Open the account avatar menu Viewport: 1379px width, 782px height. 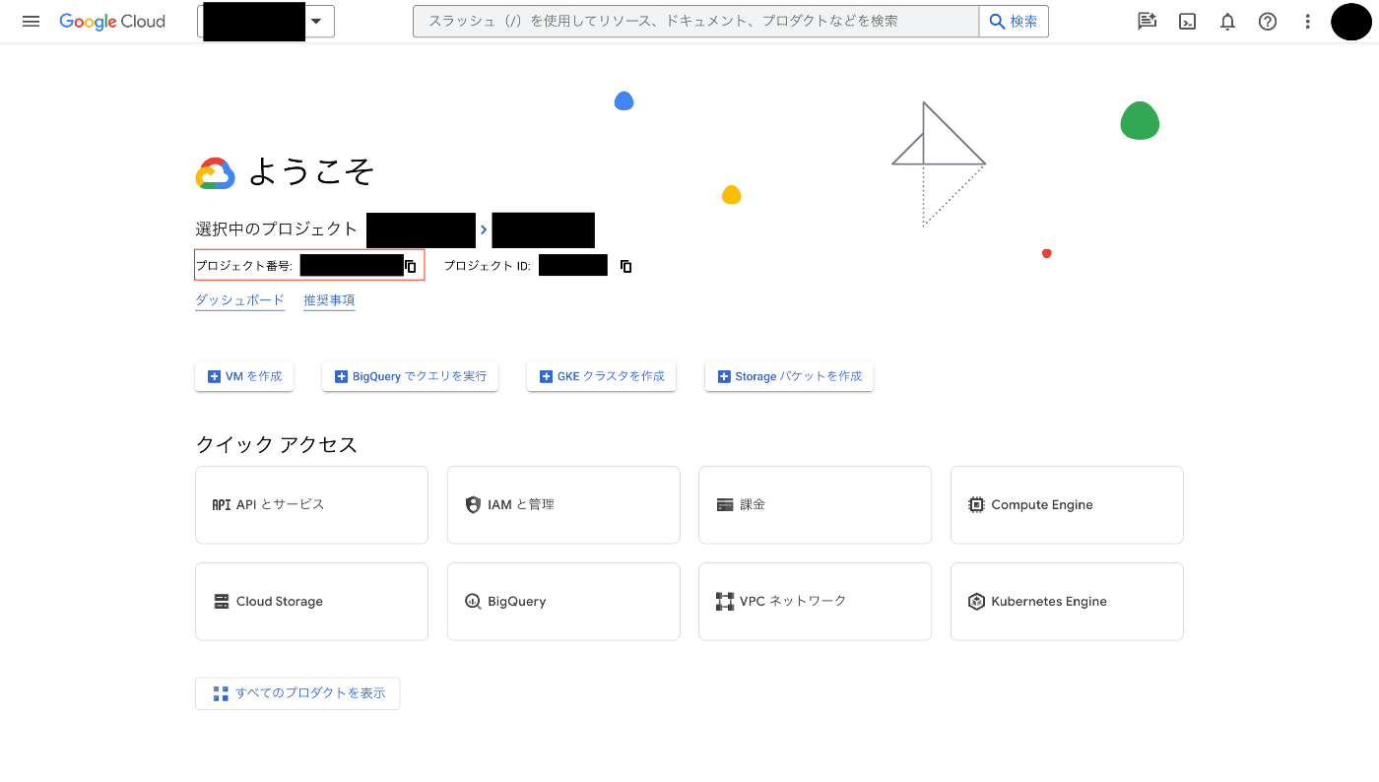click(1351, 21)
